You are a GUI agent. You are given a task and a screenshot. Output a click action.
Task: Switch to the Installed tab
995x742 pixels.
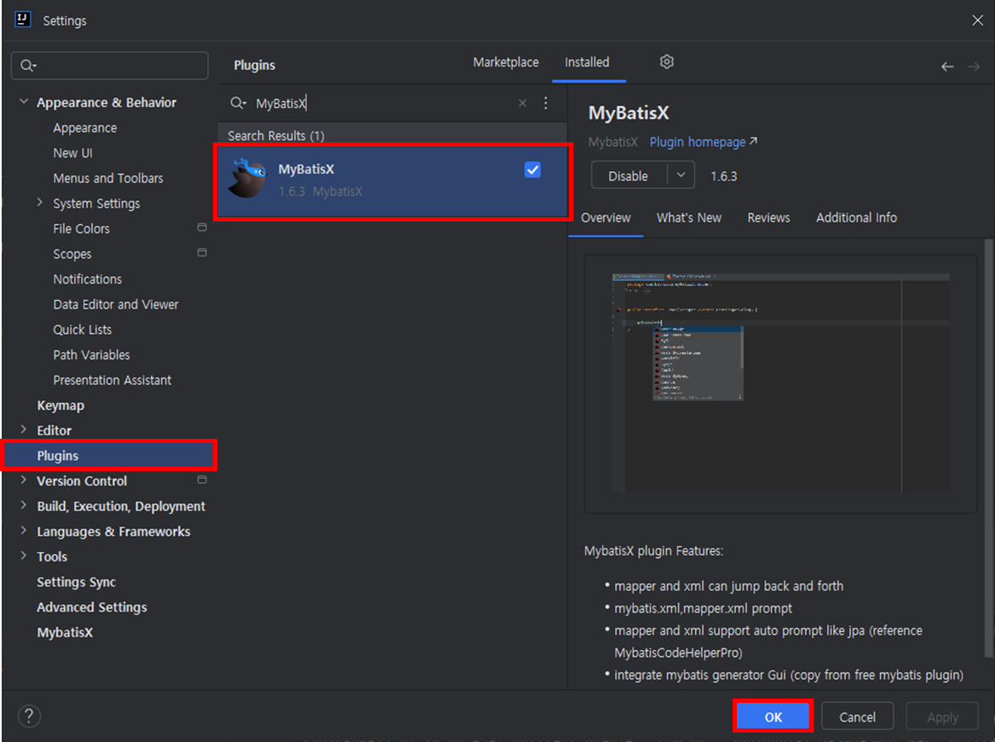pyautogui.click(x=587, y=62)
